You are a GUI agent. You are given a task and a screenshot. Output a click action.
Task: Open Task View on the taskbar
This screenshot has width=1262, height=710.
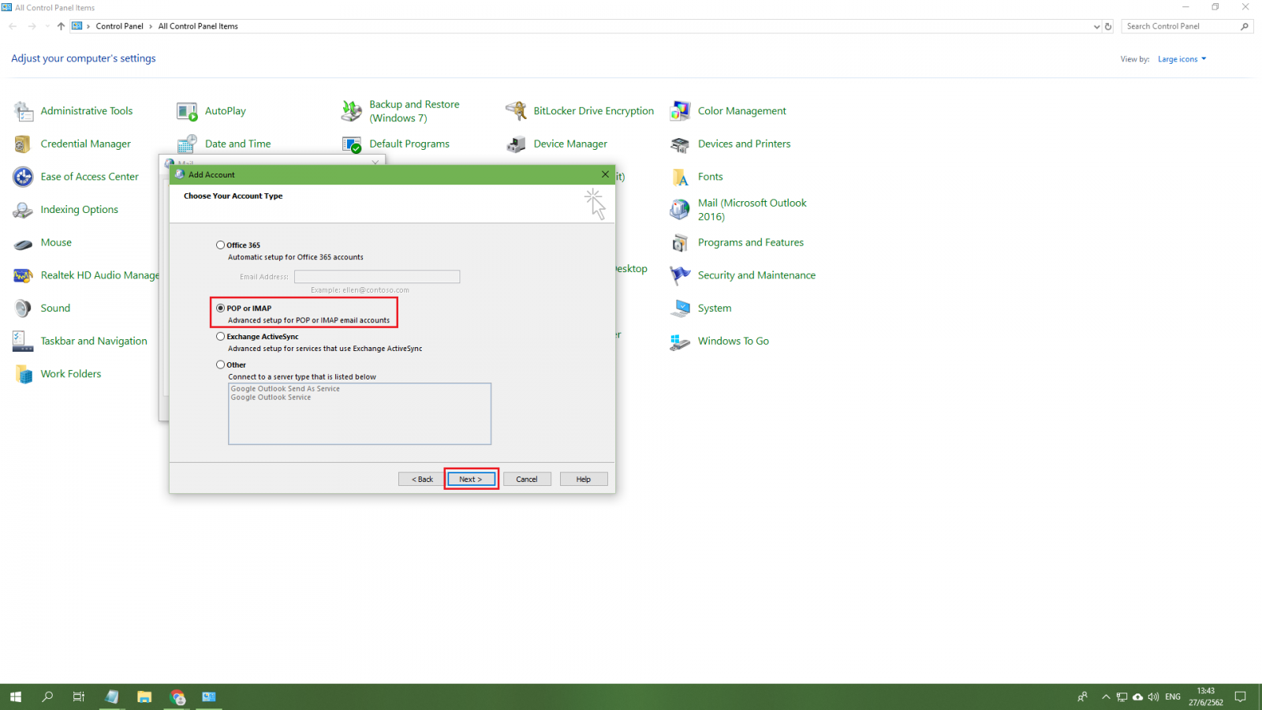(x=79, y=697)
